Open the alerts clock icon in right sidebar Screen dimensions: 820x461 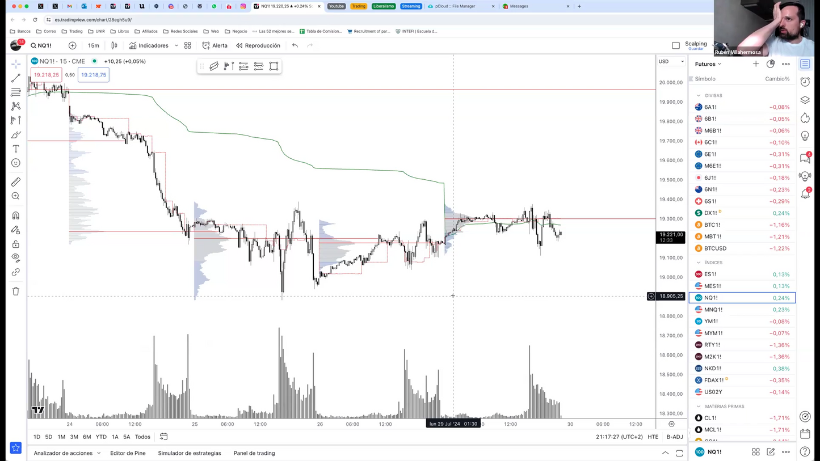click(805, 82)
